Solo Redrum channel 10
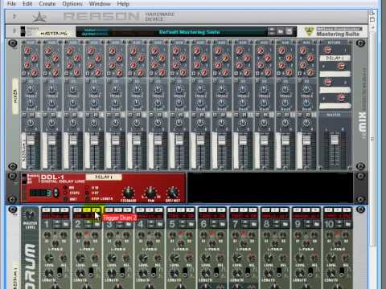 tap(338, 210)
